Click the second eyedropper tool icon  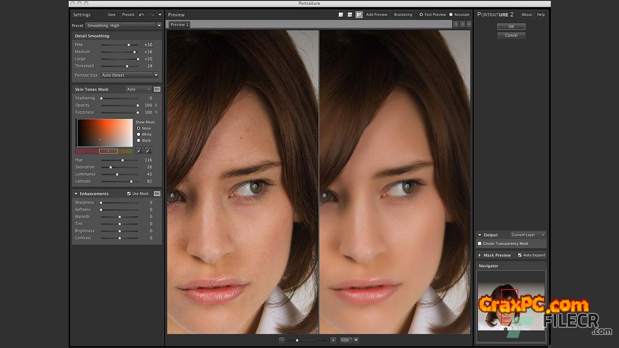click(x=148, y=151)
